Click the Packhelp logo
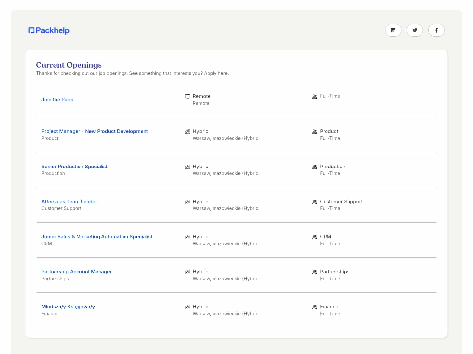 [49, 30]
